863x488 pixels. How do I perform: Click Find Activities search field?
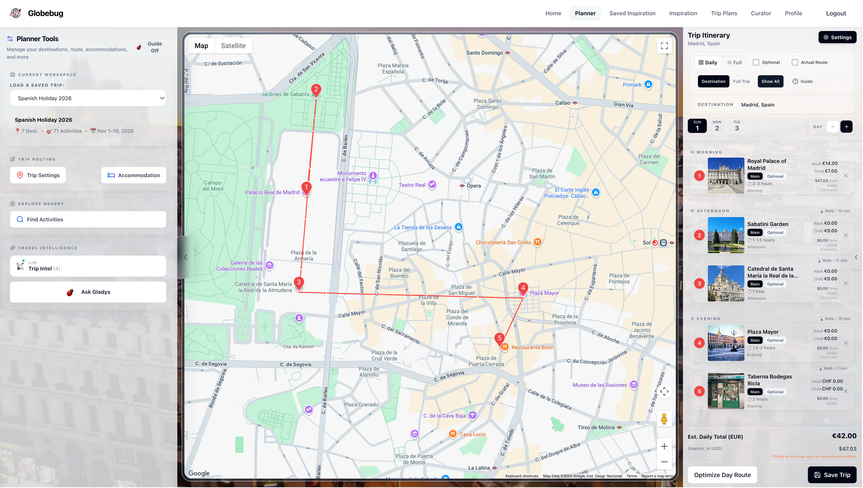coord(88,220)
